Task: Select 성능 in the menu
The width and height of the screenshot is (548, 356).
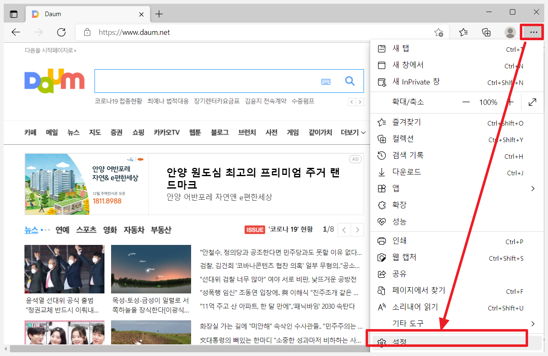Action: coord(457,222)
